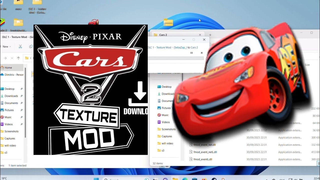This screenshot has height=180, width=320.
Task: Unpin Desktop using its pin icon in the left sidebar
Action: 21,89
